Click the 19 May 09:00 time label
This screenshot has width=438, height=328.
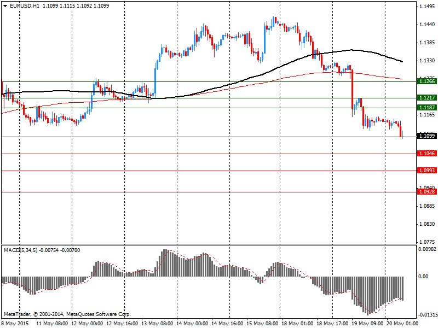367,324
